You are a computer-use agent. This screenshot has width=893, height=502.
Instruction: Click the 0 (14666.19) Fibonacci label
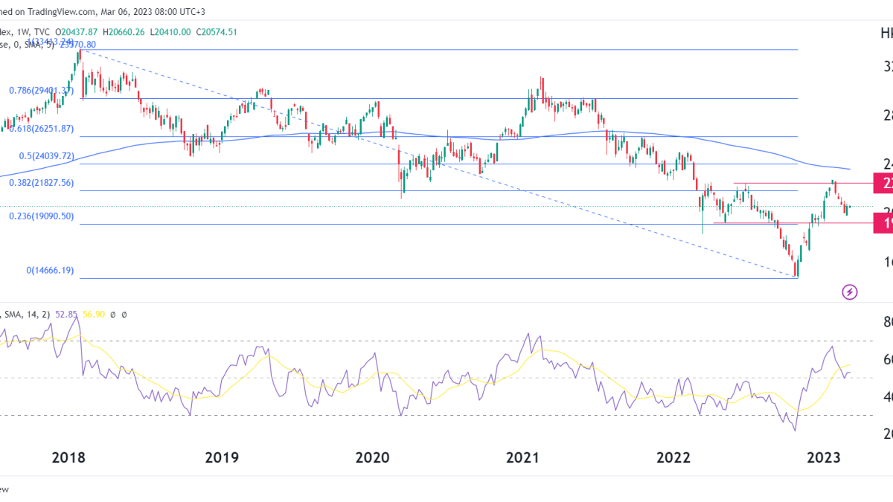pyautogui.click(x=50, y=271)
